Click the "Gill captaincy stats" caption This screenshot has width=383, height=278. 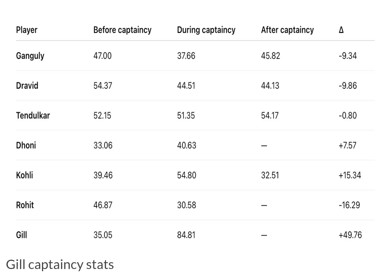(x=60, y=264)
